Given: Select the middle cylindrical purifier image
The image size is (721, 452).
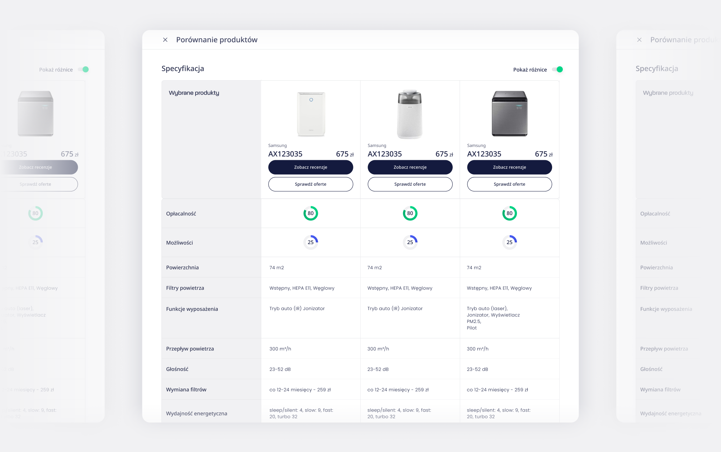Looking at the screenshot, I should 410,113.
